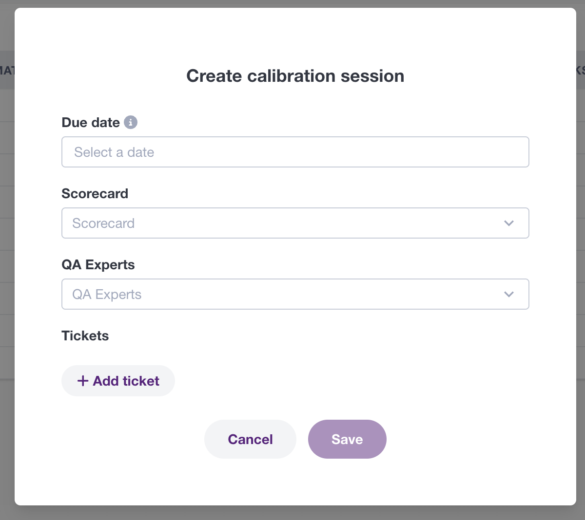The height and width of the screenshot is (520, 585).
Task: Click the QA Experts field label
Action: (x=98, y=265)
